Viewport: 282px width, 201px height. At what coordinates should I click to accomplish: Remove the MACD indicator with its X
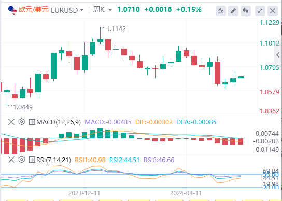[11, 122]
